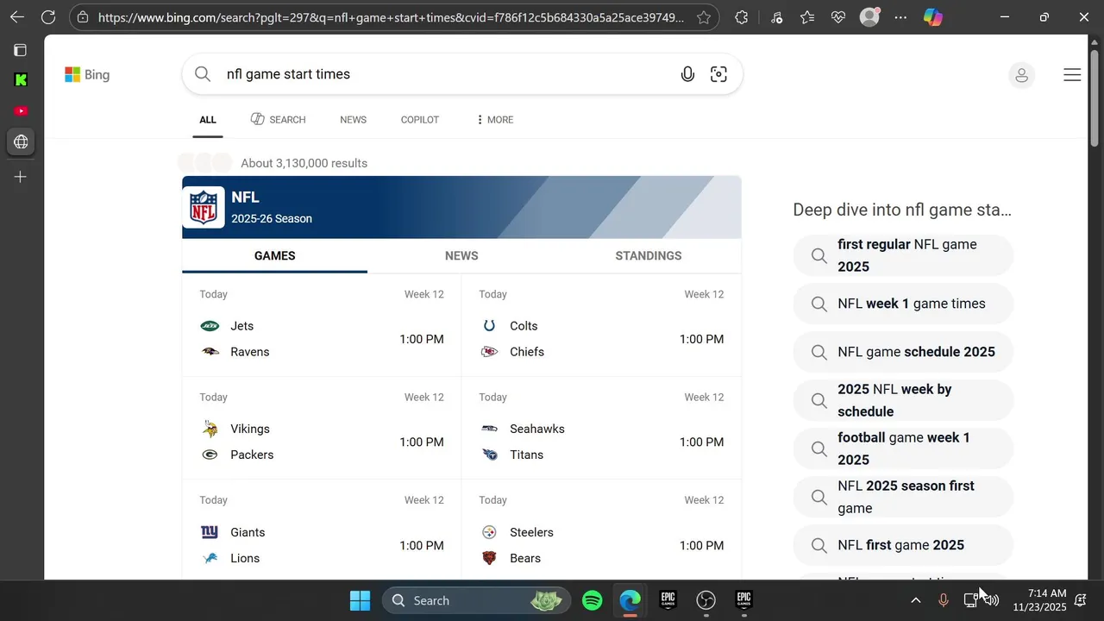Open the Jets vs Ravens game
Image resolution: width=1104 pixels, height=621 pixels.
(x=322, y=326)
